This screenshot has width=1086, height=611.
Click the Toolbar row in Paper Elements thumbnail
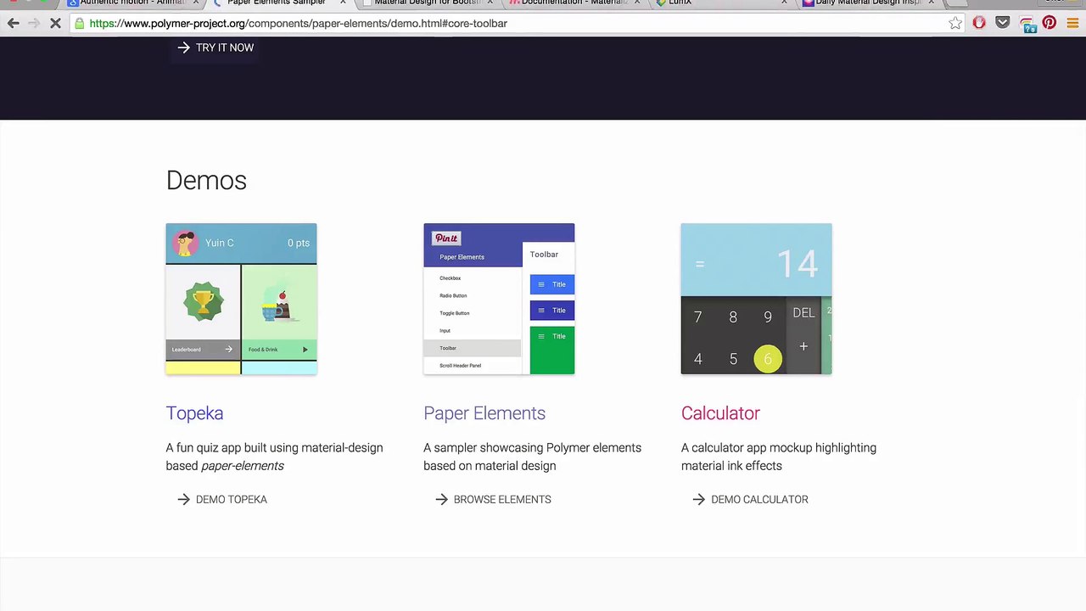coord(473,348)
